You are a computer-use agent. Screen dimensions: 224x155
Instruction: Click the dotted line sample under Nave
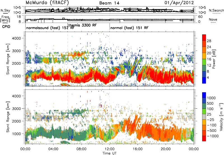pos(213,22)
